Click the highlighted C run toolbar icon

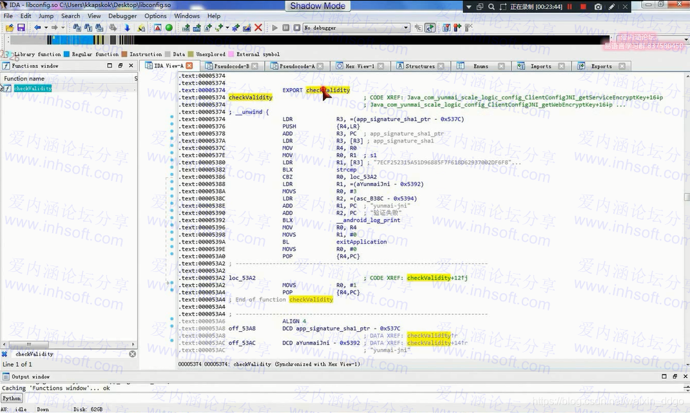click(430, 28)
